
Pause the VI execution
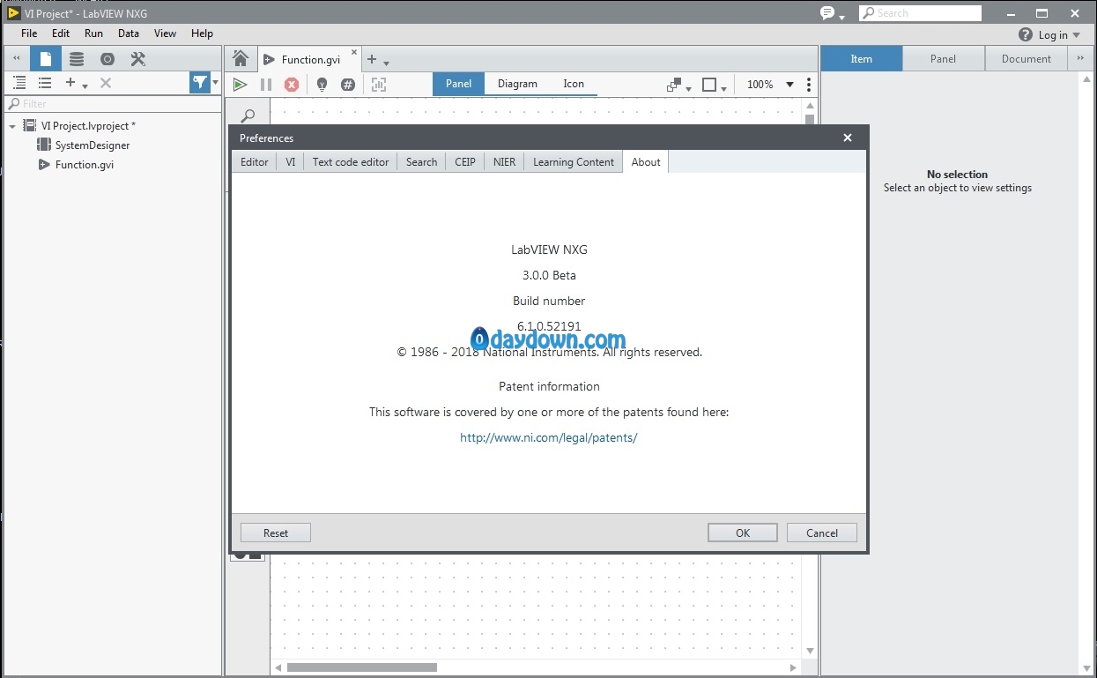[265, 85]
